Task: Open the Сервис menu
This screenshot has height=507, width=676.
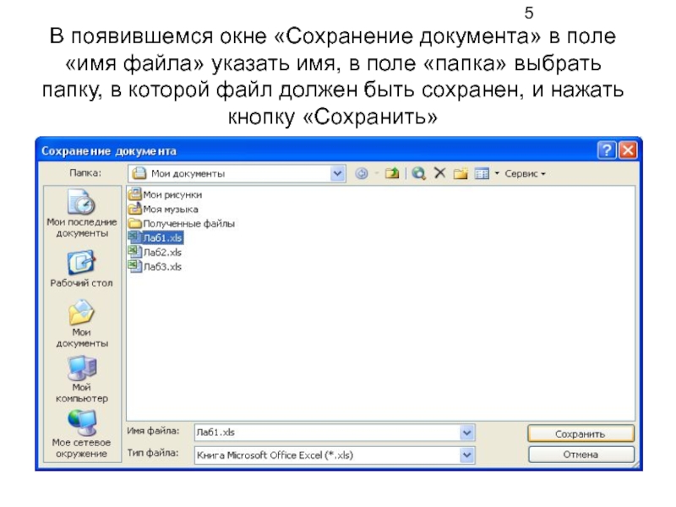Action: click(525, 174)
